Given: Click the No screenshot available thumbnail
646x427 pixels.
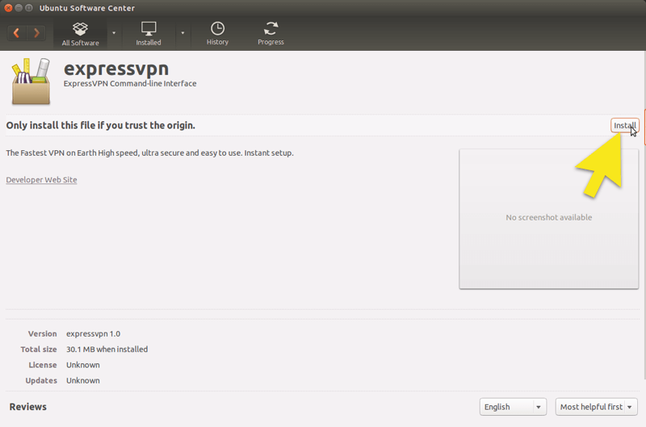Looking at the screenshot, I should click(x=549, y=219).
